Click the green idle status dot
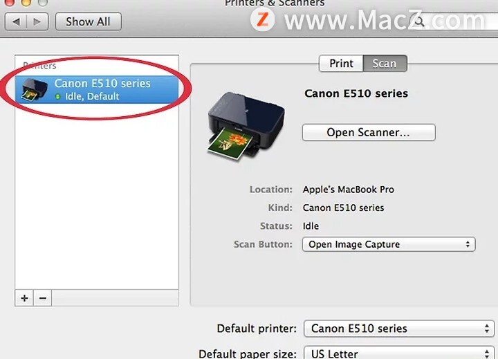This screenshot has width=498, height=359. pyautogui.click(x=58, y=96)
